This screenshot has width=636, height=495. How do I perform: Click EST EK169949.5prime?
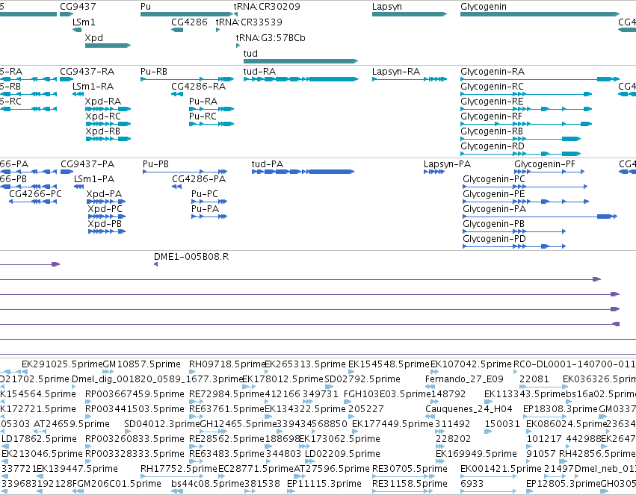(x=477, y=454)
